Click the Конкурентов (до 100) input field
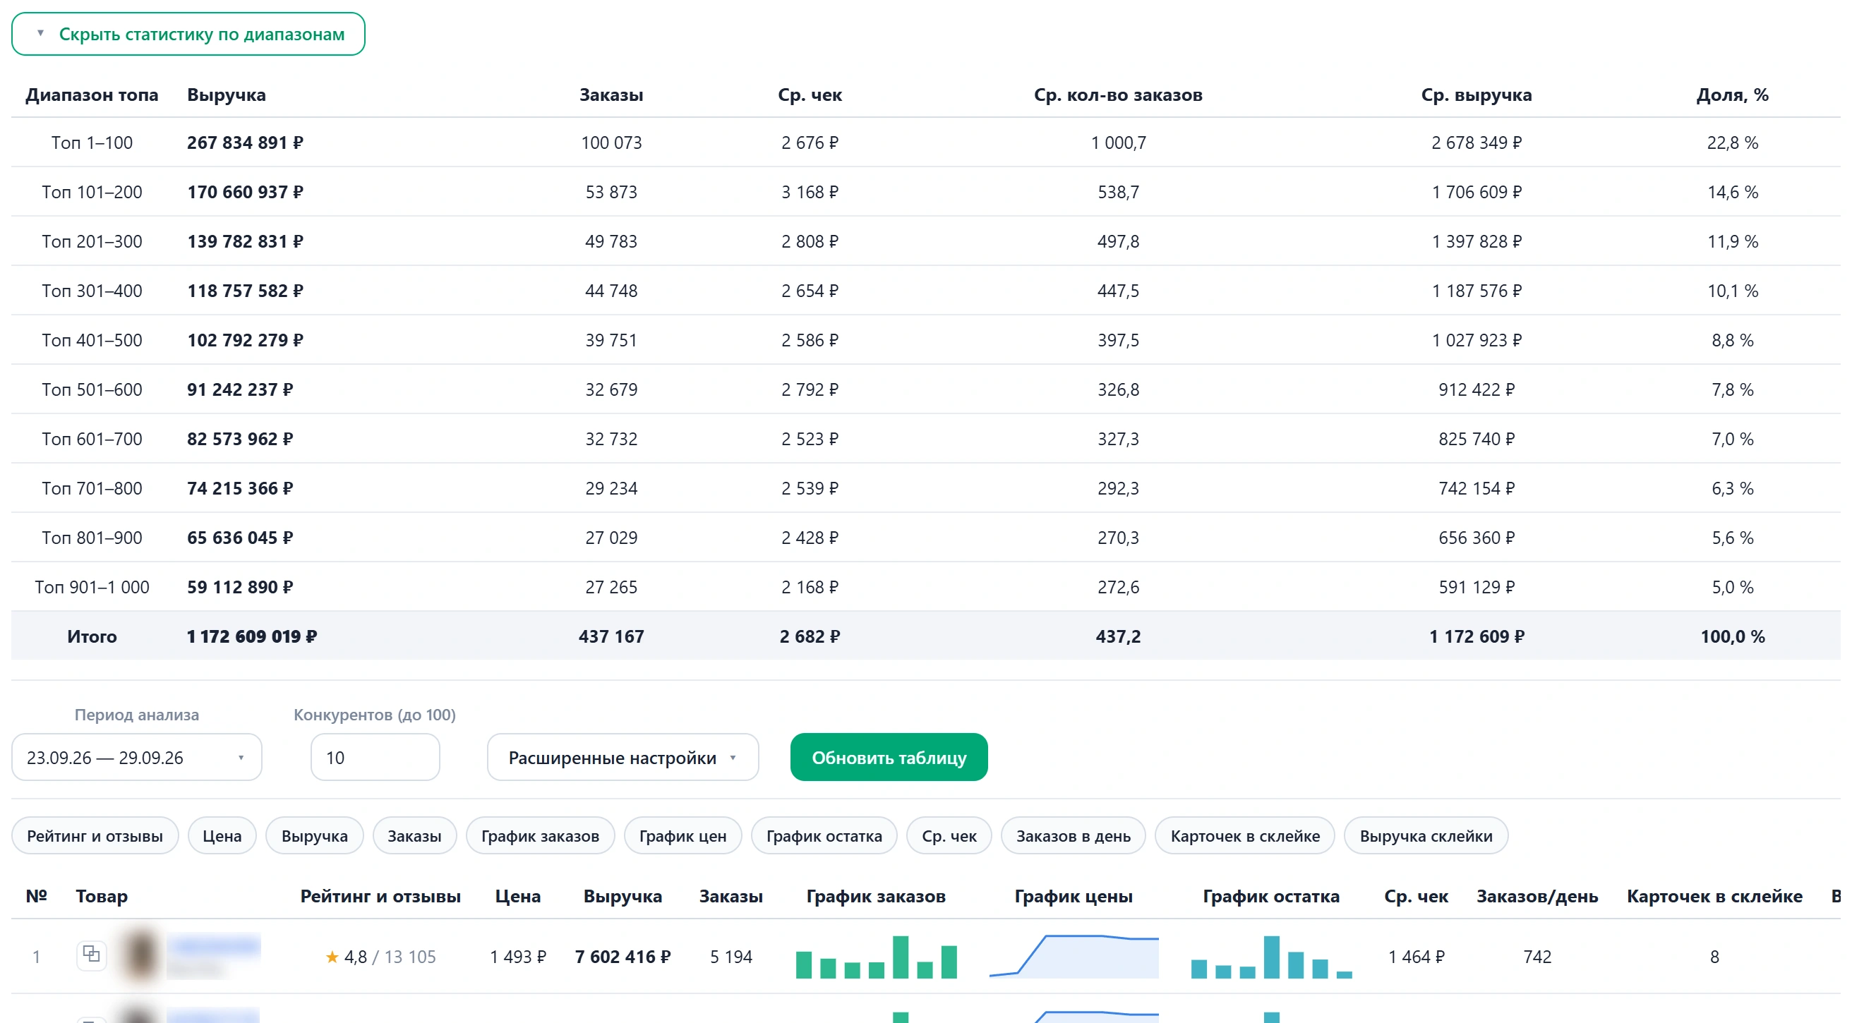1852x1023 pixels. (x=375, y=757)
